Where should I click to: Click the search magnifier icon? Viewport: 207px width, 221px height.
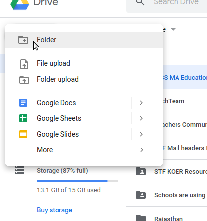tap(140, 2)
